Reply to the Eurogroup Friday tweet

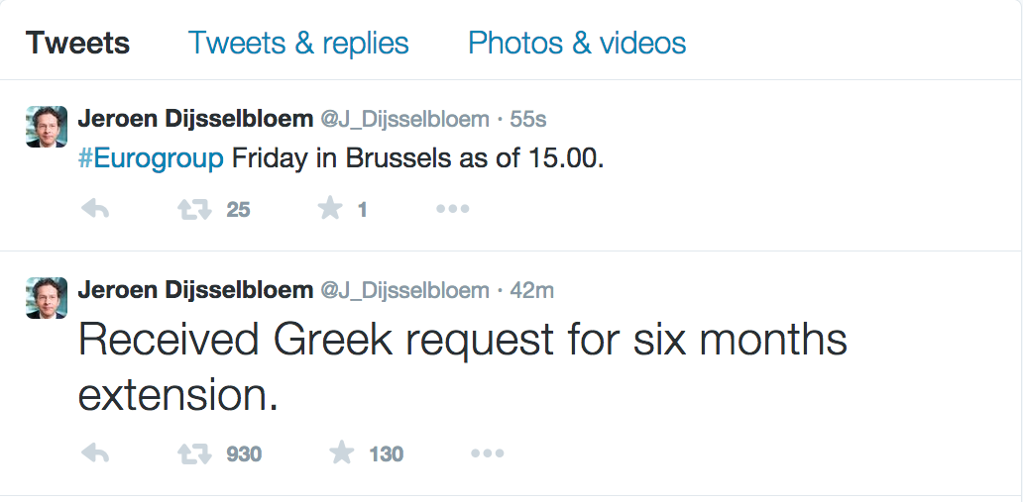point(94,209)
